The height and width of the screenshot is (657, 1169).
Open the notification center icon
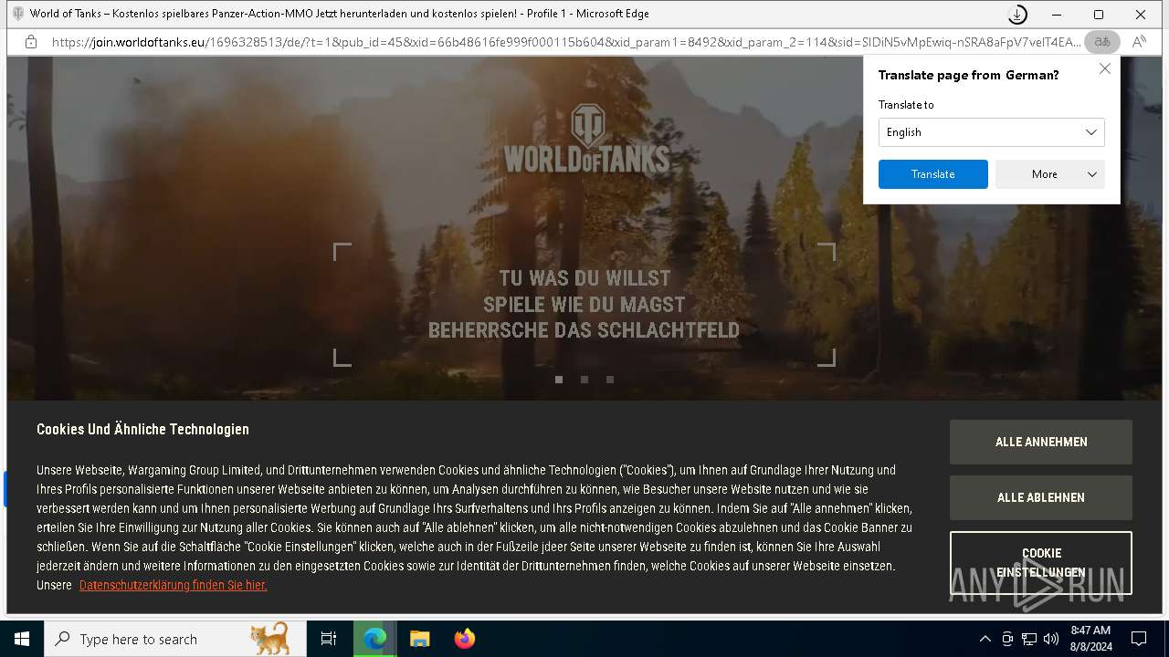pyautogui.click(x=1139, y=639)
